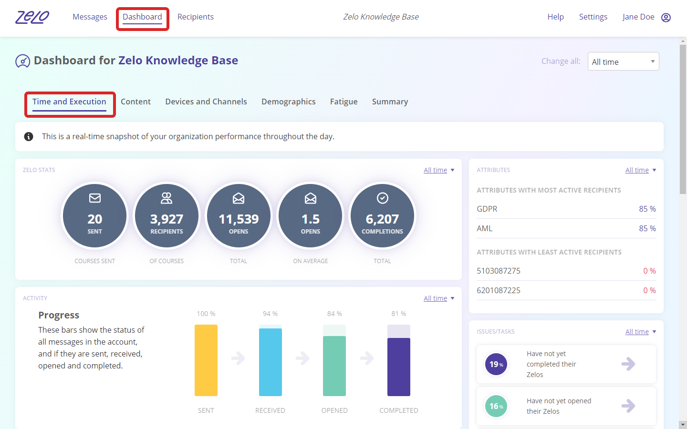The height and width of the screenshot is (429, 687).
Task: Click the GDPR attribute row
Action: pos(566,209)
